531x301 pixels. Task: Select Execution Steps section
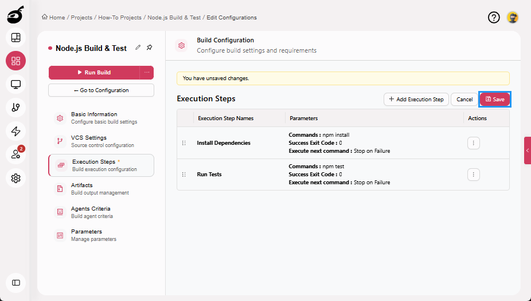point(101,165)
